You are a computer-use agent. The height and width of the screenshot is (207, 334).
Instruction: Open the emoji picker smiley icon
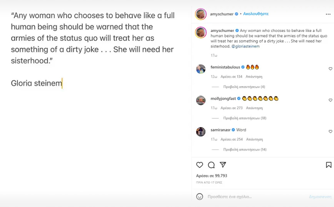click(200, 197)
